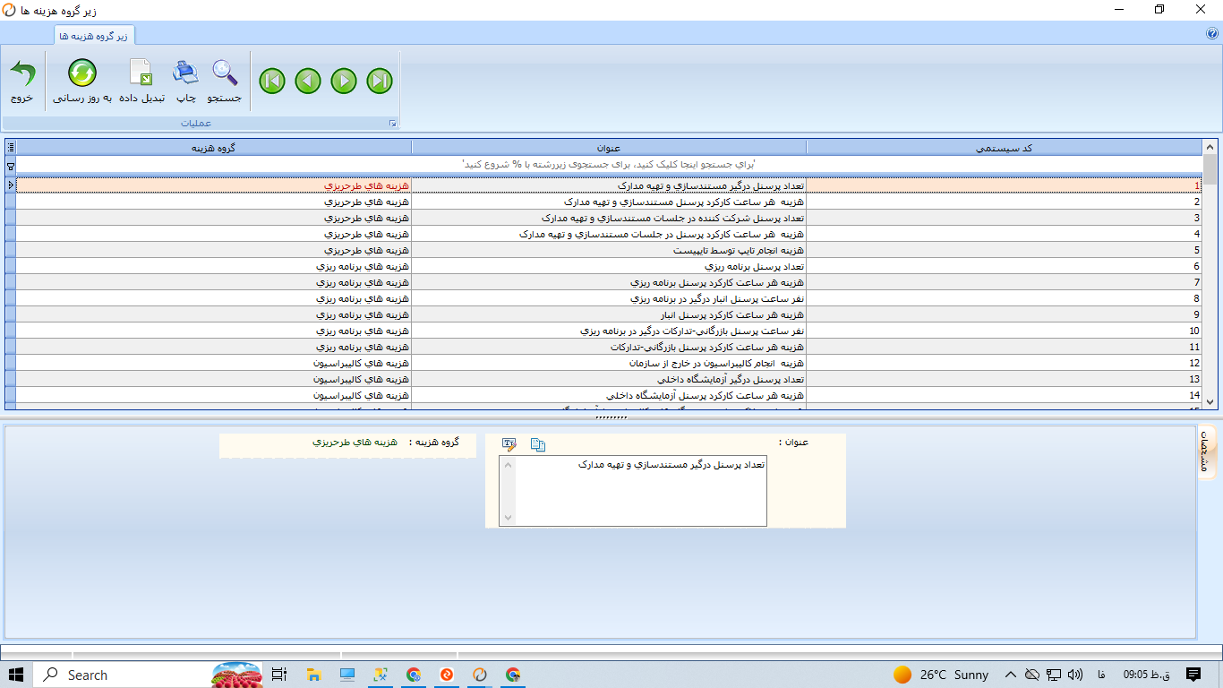
Task: Open عملیات group dialog launcher
Action: coord(392,124)
